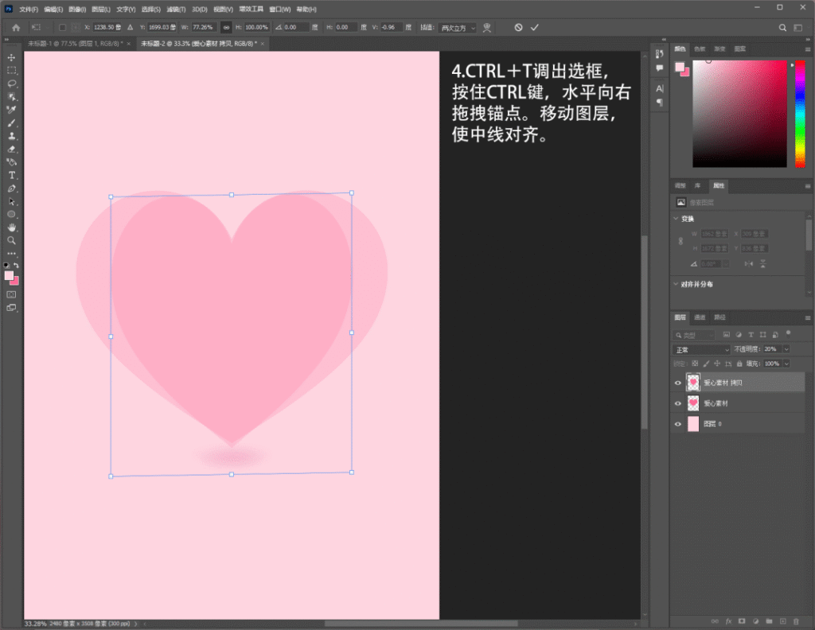Select the Type tool

(x=11, y=176)
